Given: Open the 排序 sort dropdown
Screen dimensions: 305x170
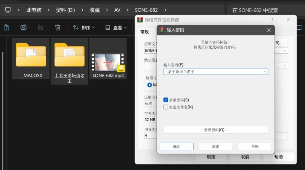Looking at the screenshot, I should pos(83,27).
